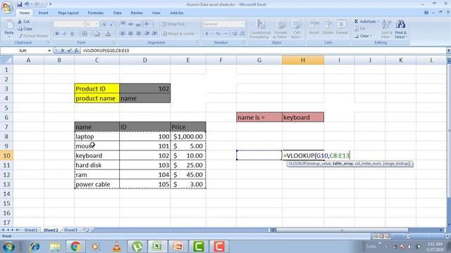Screen dimensions: 451x253
Task: Select row header 10
Action: (6, 155)
